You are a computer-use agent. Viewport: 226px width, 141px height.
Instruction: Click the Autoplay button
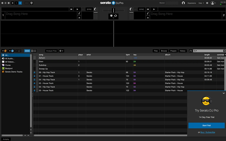coord(6,139)
